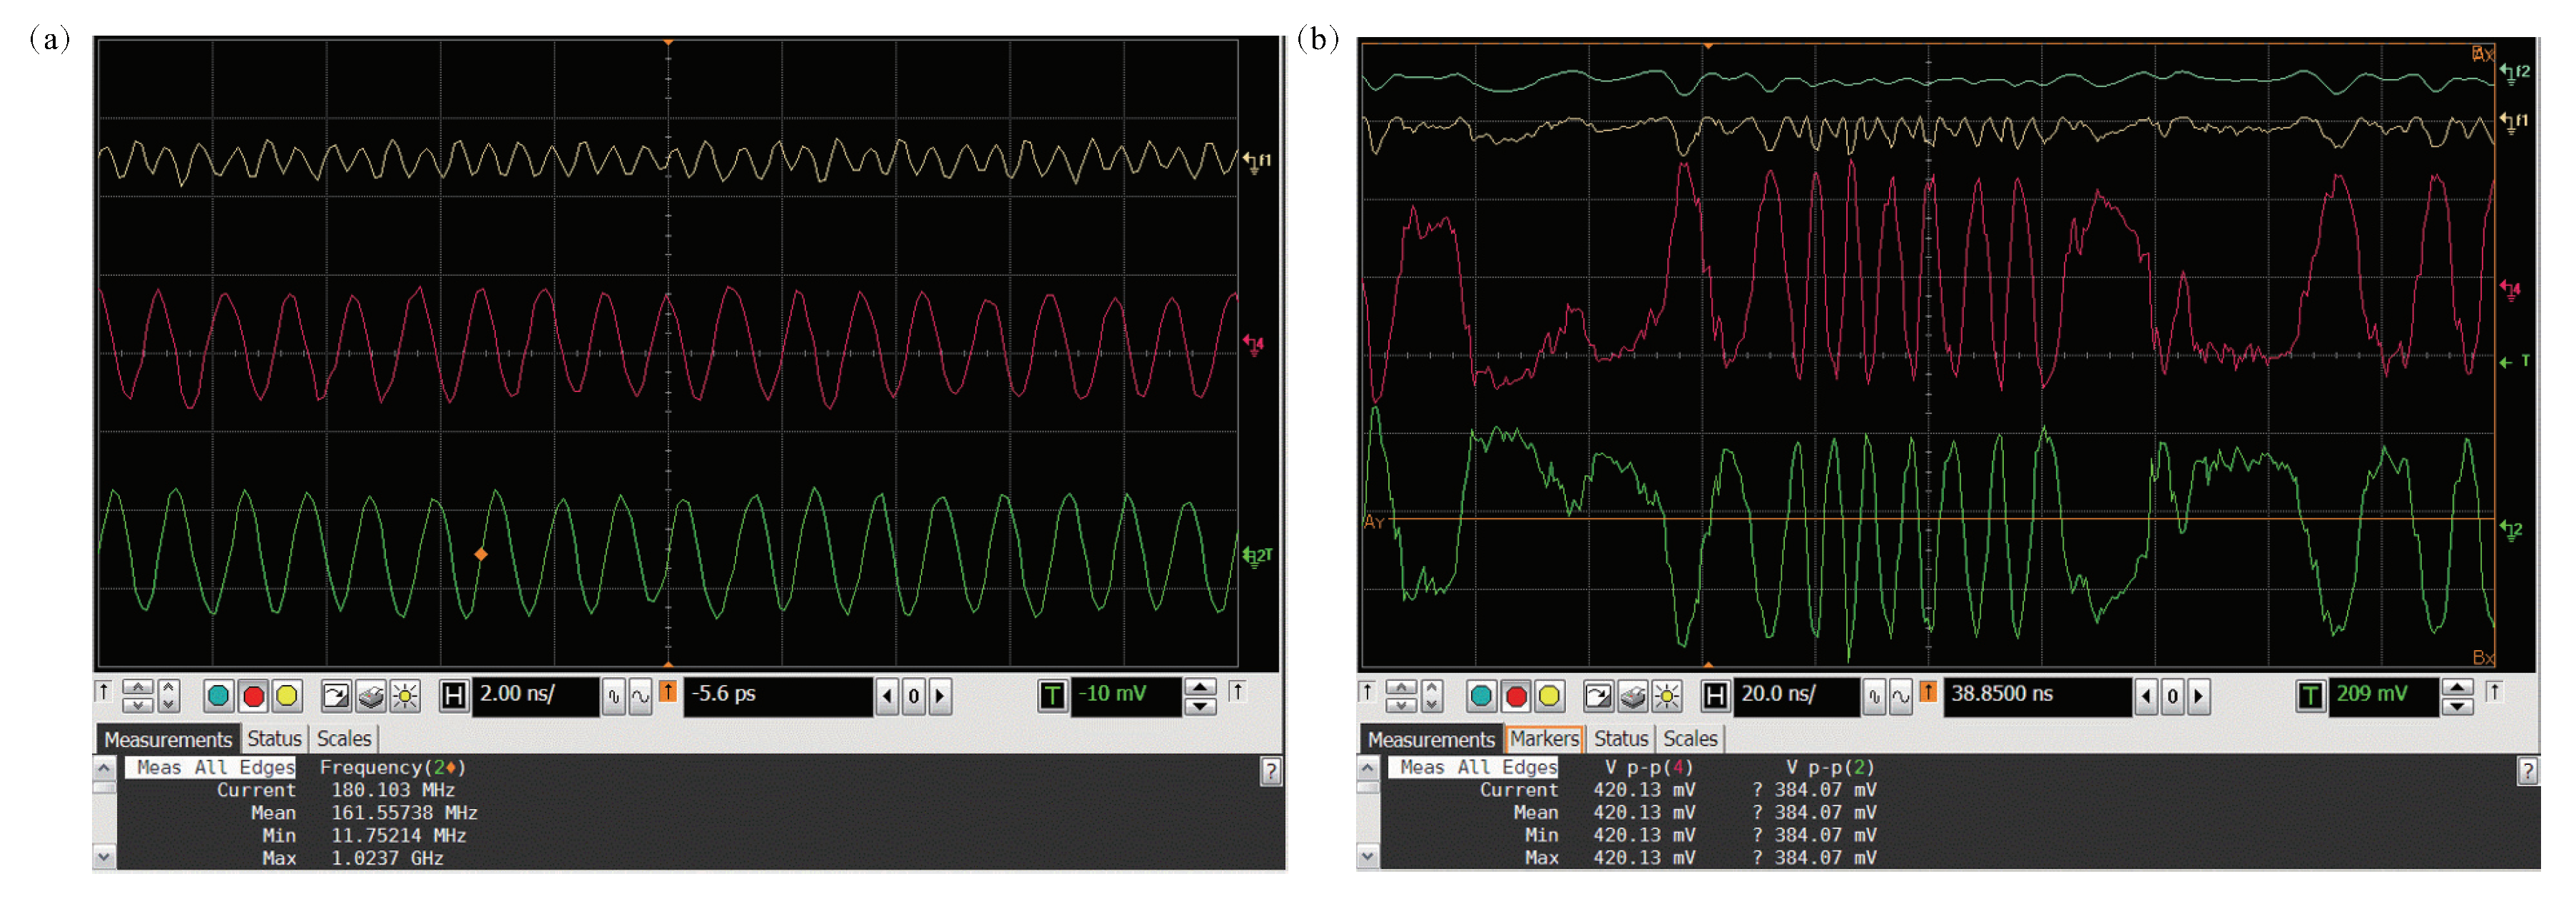This screenshot has height=906, width=2576.
Task: Open the Markers tab in panel (b)
Action: tap(1544, 739)
